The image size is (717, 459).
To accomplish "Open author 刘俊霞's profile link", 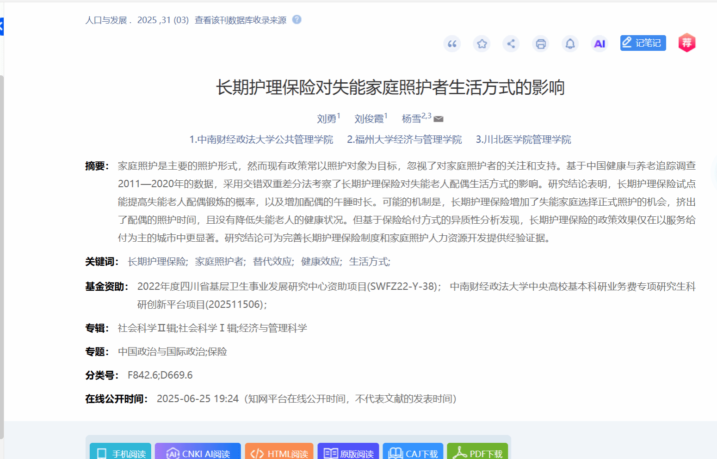I will pos(369,119).
